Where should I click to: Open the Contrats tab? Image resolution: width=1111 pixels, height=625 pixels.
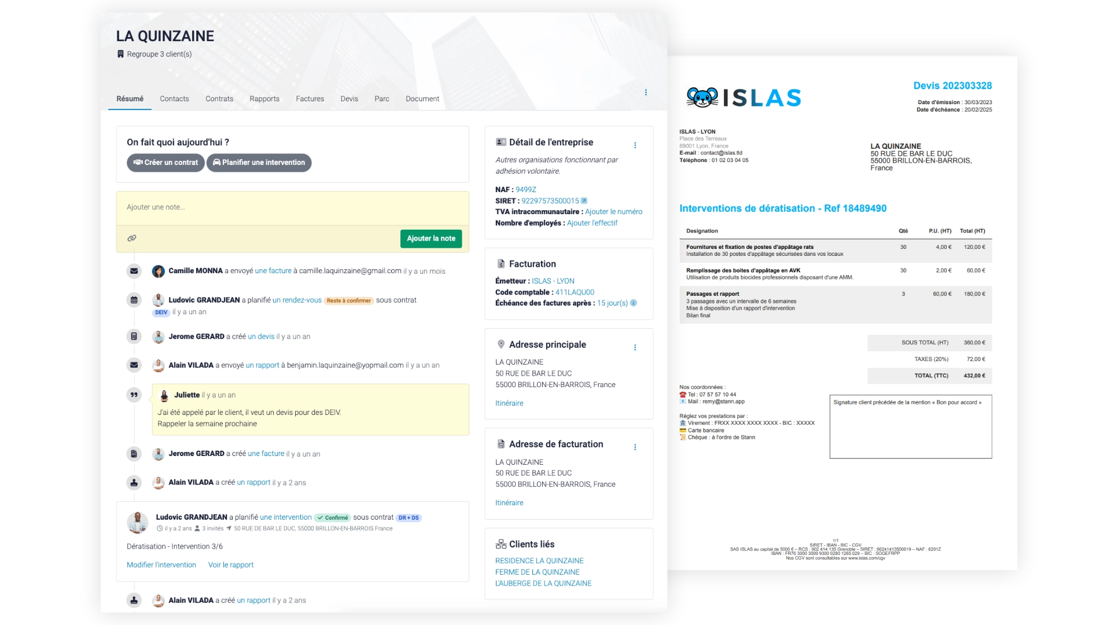[219, 98]
